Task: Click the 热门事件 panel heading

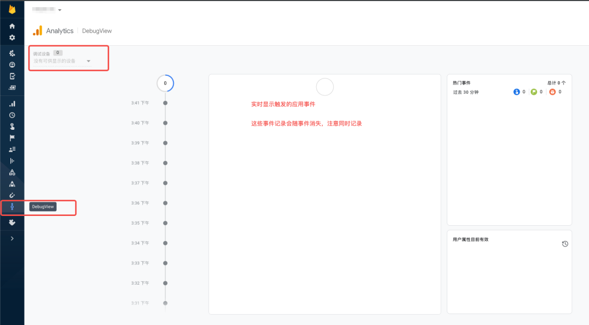Action: (x=462, y=83)
